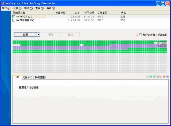Click NTFS file system of WINXP (C:)
The width and height of the screenshot is (171, 126).
point(100,17)
